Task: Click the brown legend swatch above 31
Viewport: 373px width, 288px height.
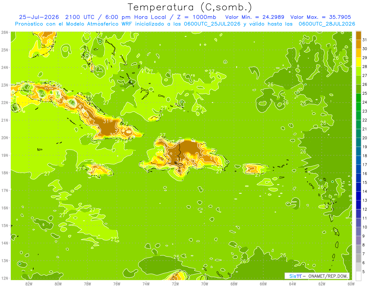Action: point(358,35)
